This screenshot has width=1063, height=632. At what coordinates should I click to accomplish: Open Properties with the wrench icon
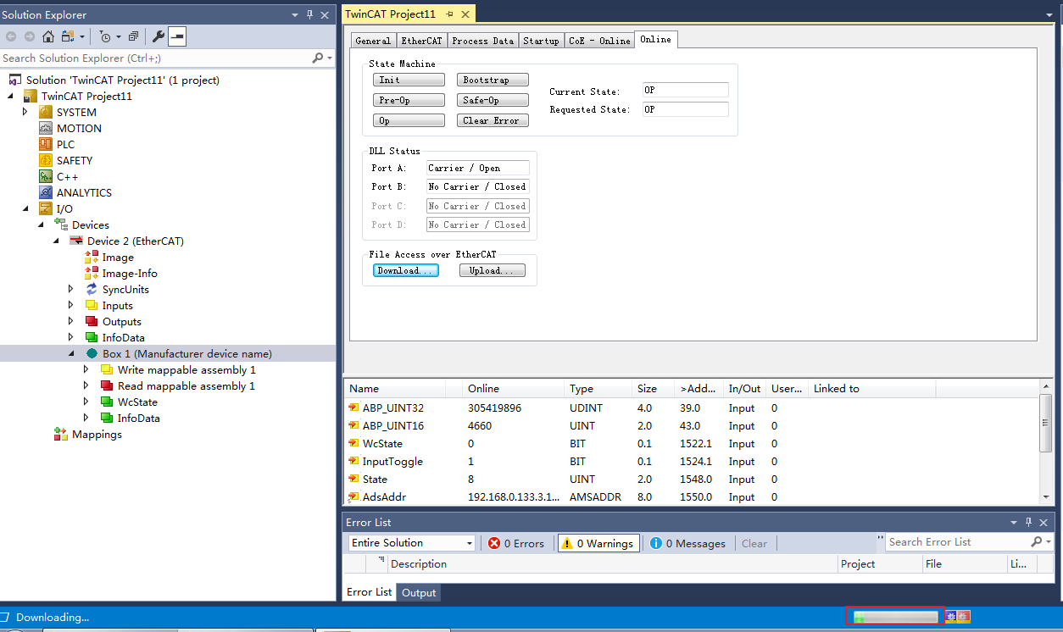point(158,36)
